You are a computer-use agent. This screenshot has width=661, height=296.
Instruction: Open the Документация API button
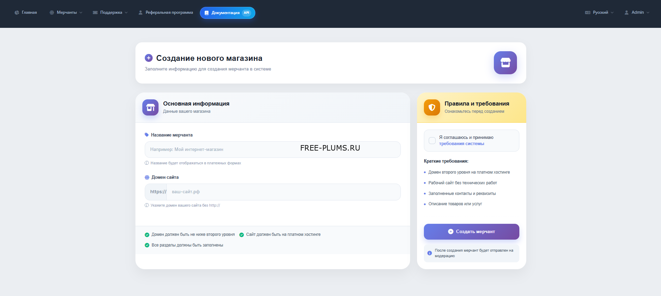(227, 13)
